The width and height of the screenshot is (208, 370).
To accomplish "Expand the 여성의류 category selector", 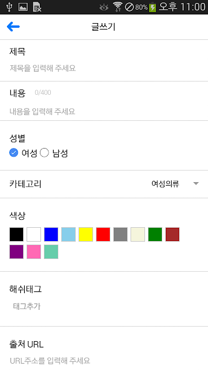I will [175, 184].
